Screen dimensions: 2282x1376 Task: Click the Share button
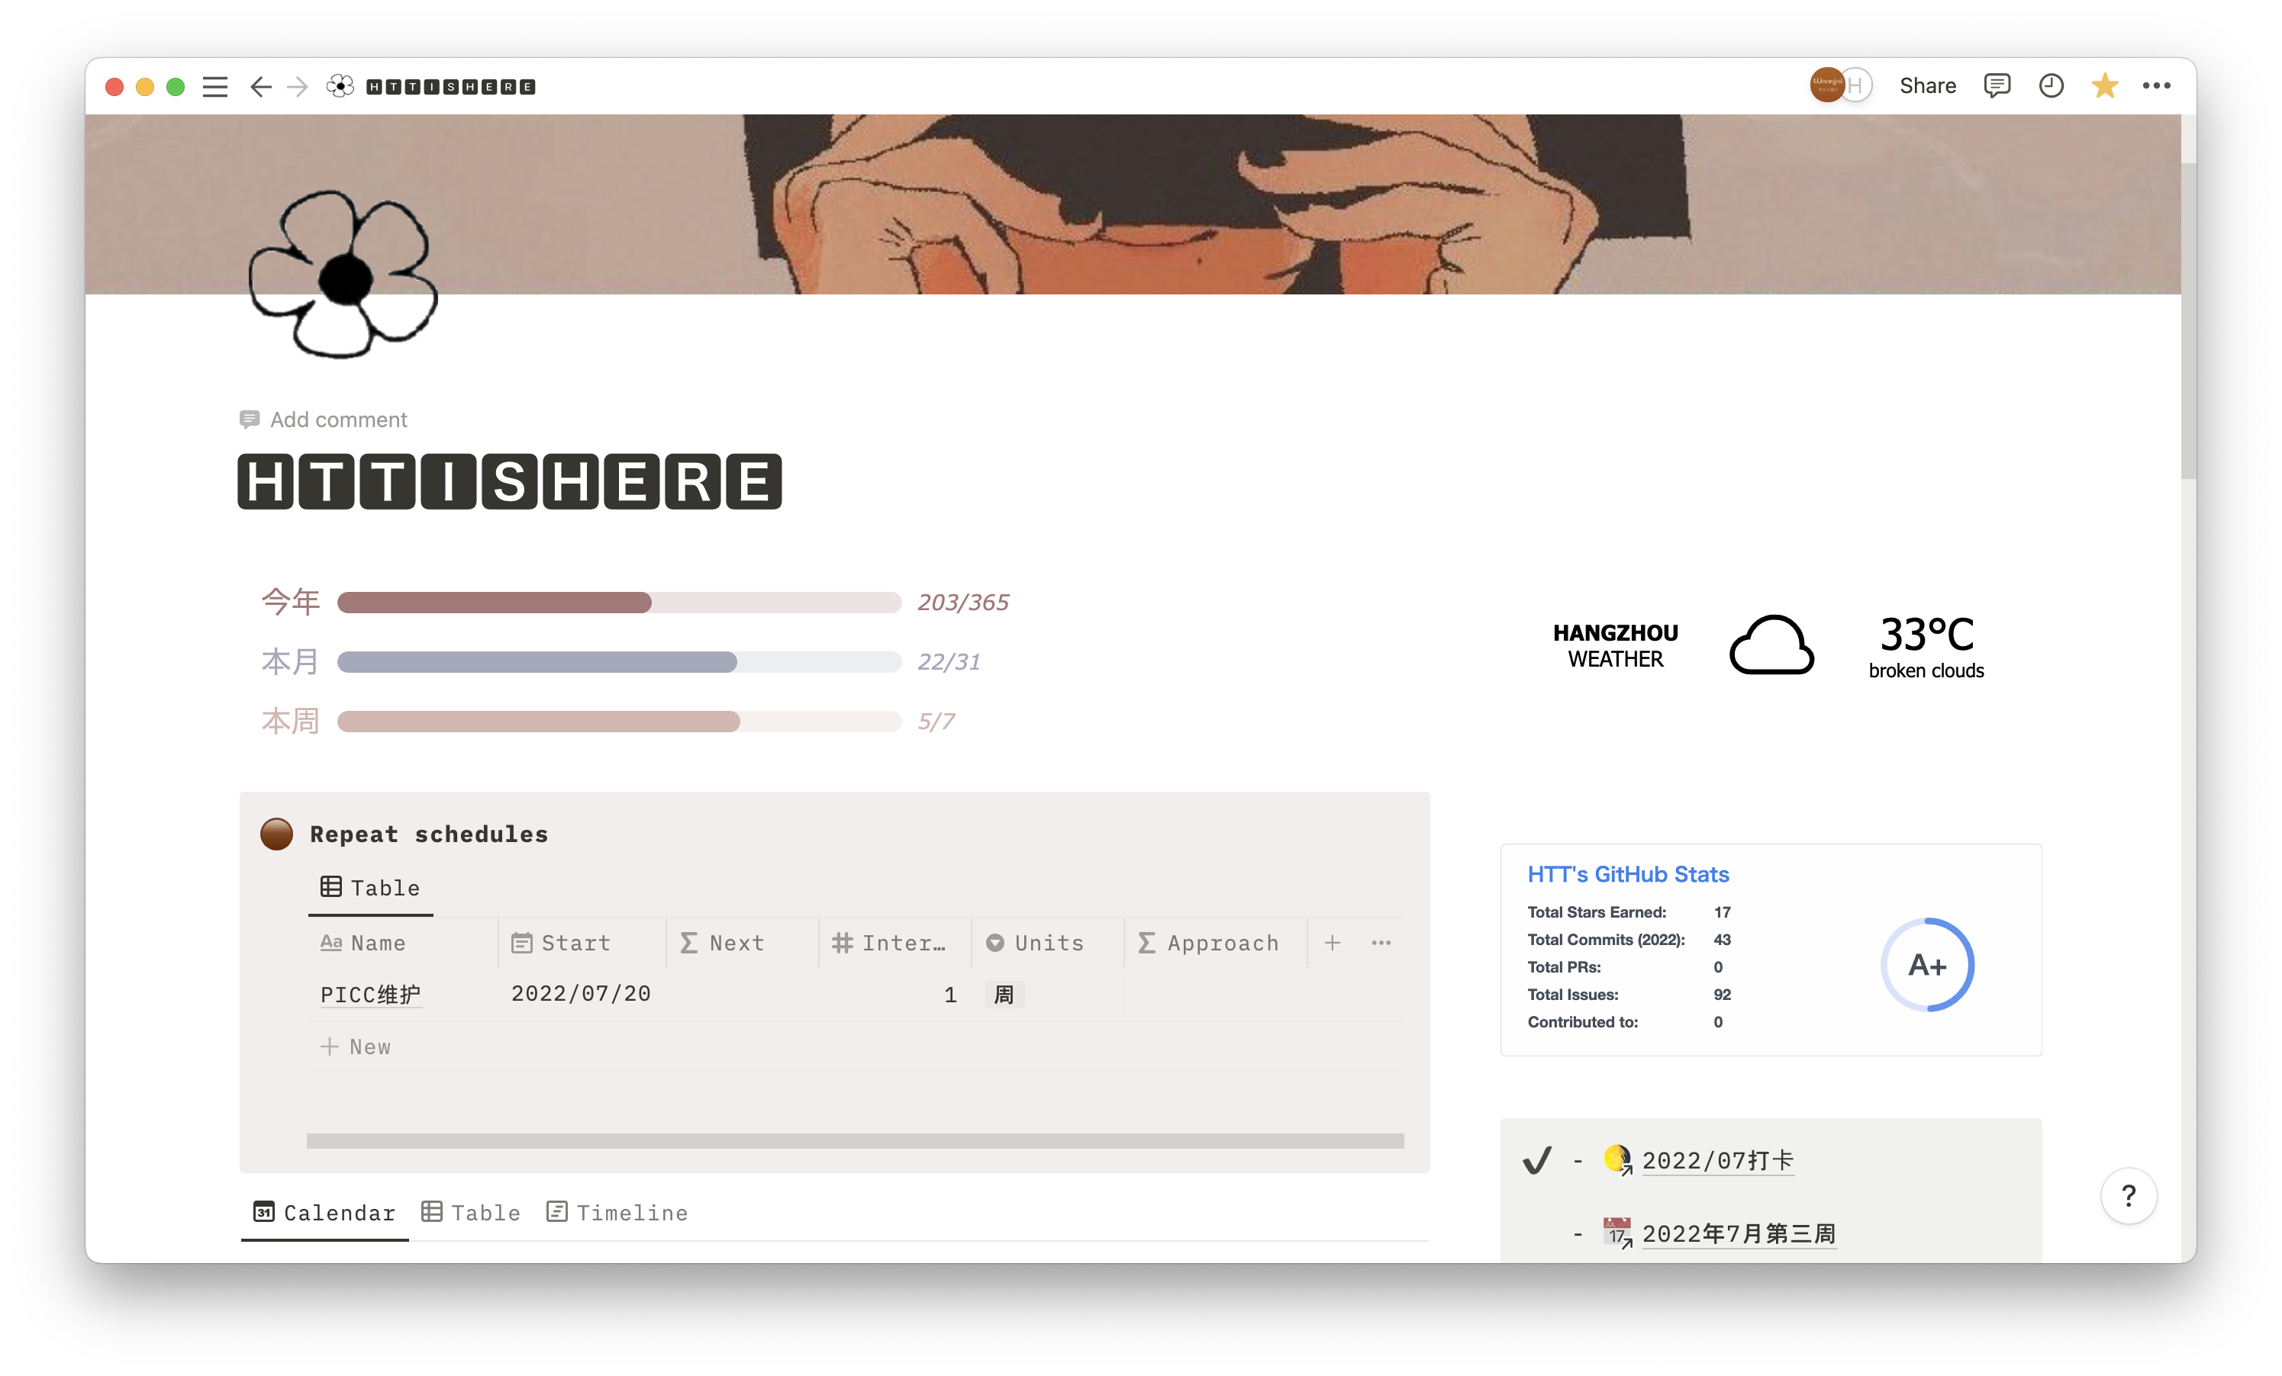pos(1927,85)
